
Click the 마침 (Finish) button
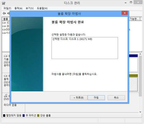coord(96,98)
